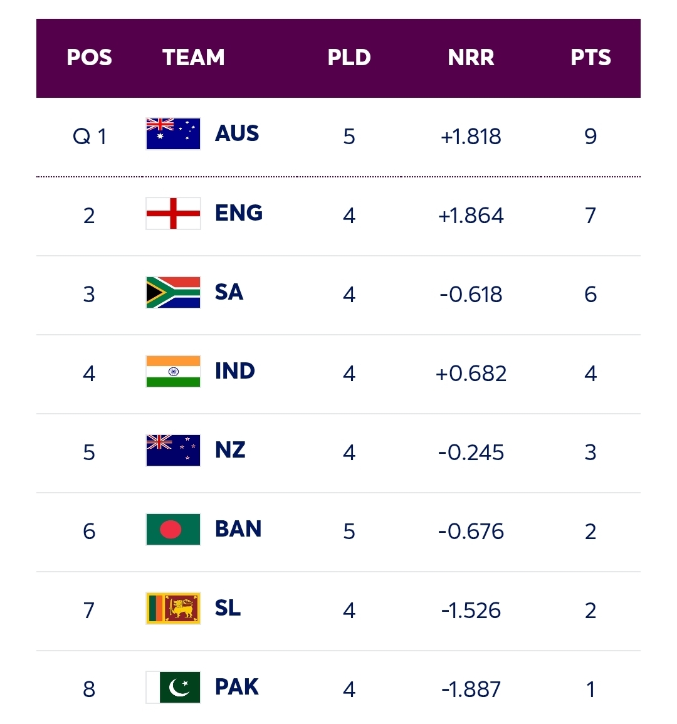
Task: Open the PAK team name link
Action: (237, 687)
